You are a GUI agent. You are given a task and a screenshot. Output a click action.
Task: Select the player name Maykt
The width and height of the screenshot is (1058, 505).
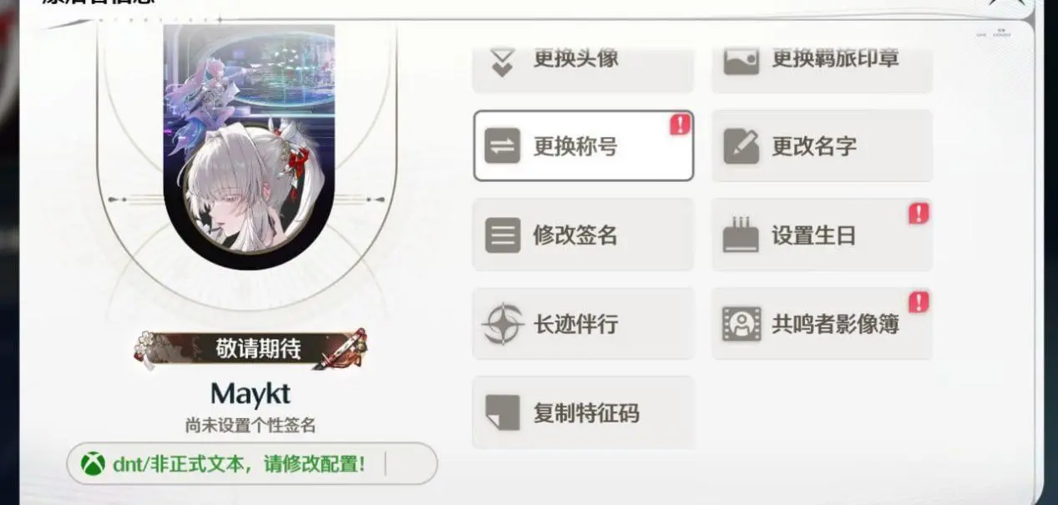coord(251,393)
